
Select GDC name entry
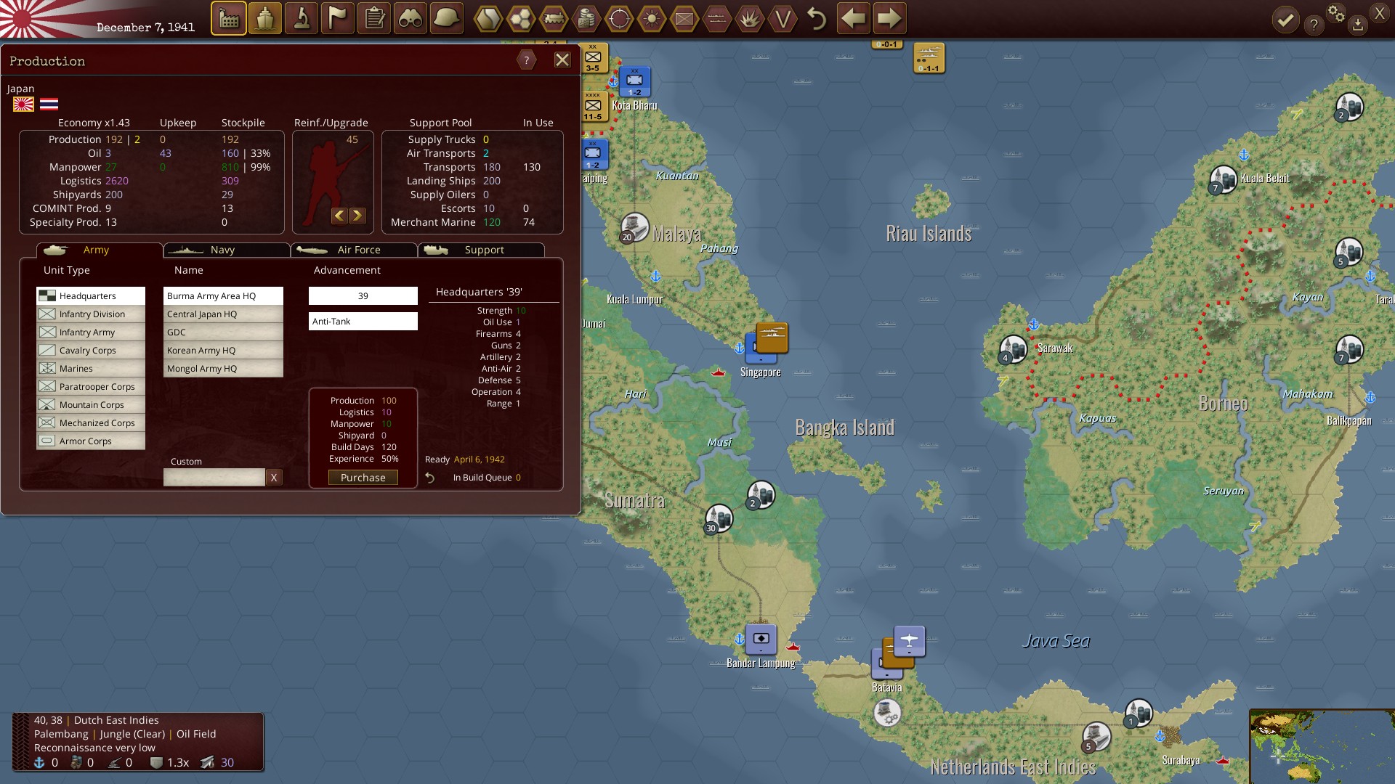(x=223, y=332)
